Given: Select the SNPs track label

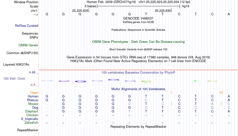Looking at the screenshot, I should coord(34,37).
